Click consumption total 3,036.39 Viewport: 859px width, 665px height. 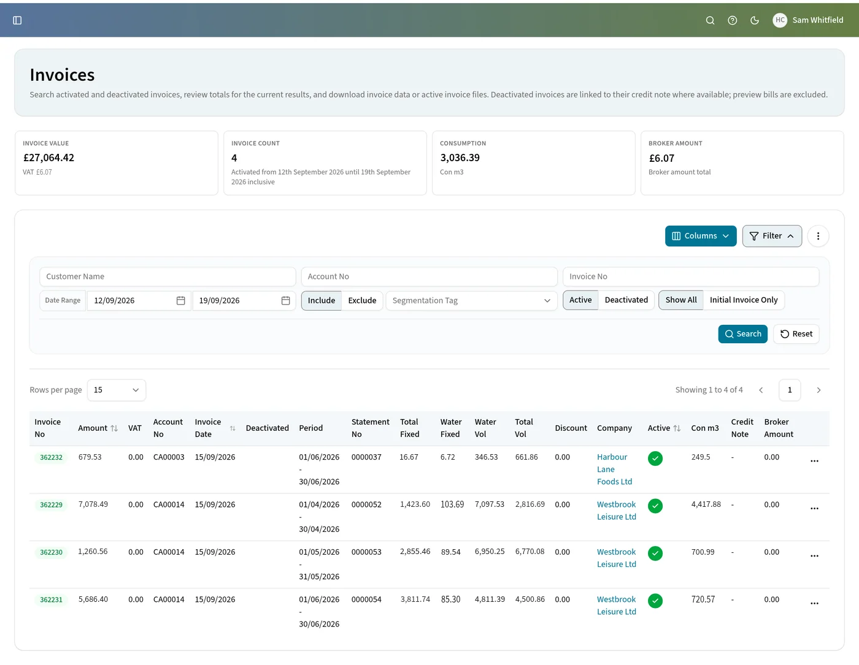[x=460, y=158]
